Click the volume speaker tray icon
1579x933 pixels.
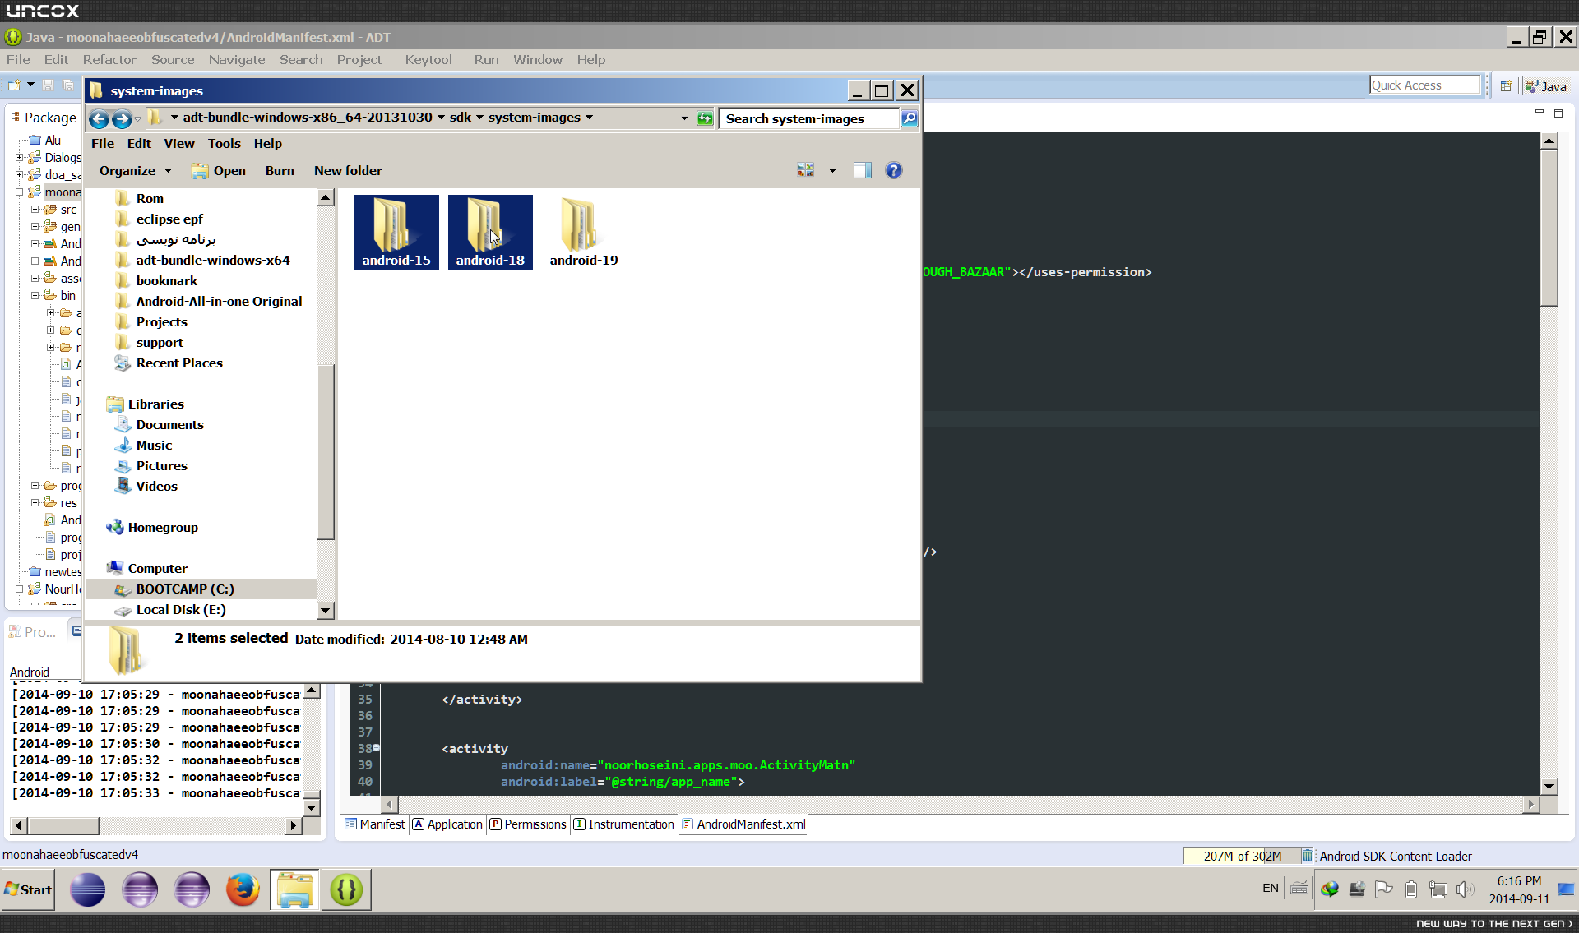pyautogui.click(x=1465, y=889)
